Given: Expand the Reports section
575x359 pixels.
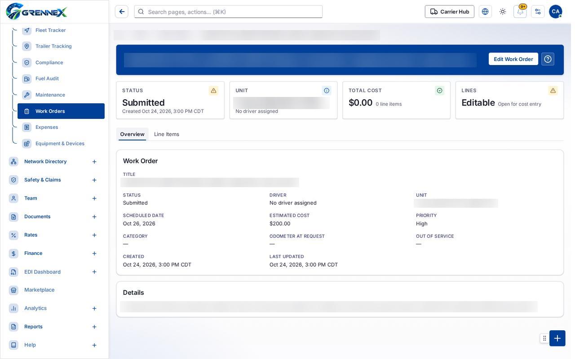Looking at the screenshot, I should tap(94, 327).
